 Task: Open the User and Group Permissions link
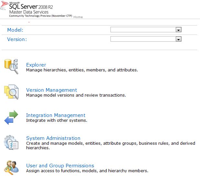(x=60, y=166)
